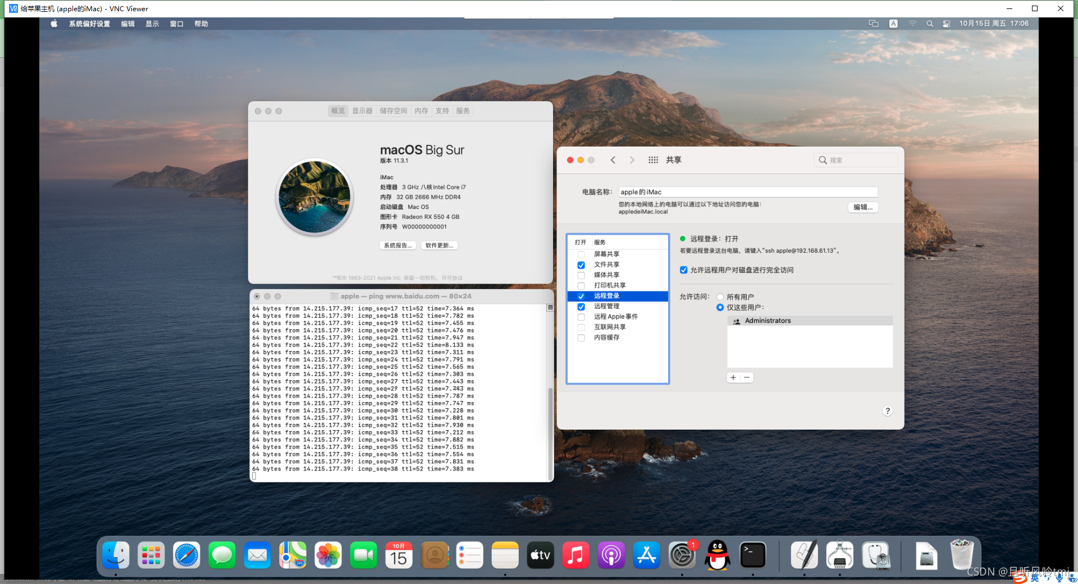
Task: Open 窗口 menu in menu bar
Action: click(x=176, y=24)
